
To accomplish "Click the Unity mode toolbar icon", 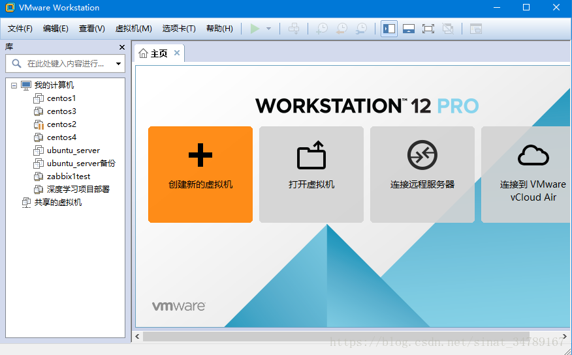I will [x=448, y=29].
